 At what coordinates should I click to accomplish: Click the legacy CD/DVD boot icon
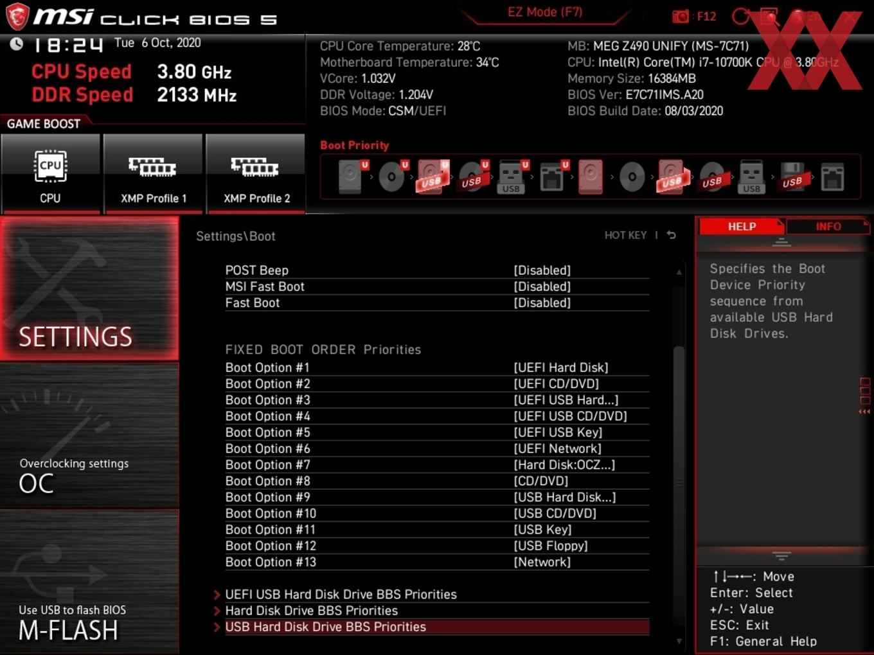[632, 177]
